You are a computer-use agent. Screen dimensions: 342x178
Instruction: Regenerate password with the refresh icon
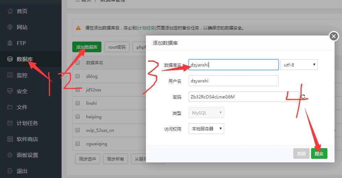pos(303,97)
